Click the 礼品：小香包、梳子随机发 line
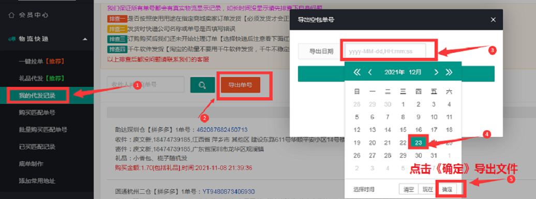 click(x=152, y=158)
